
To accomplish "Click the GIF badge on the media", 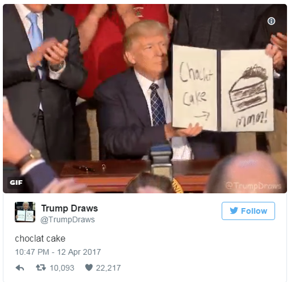I will click(x=16, y=183).
